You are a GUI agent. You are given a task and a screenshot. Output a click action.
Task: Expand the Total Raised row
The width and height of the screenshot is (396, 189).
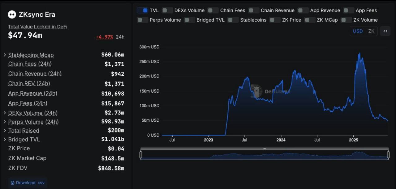click(x=5, y=131)
